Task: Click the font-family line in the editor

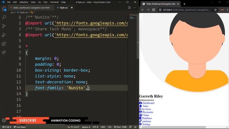Action: [x=77, y=88]
